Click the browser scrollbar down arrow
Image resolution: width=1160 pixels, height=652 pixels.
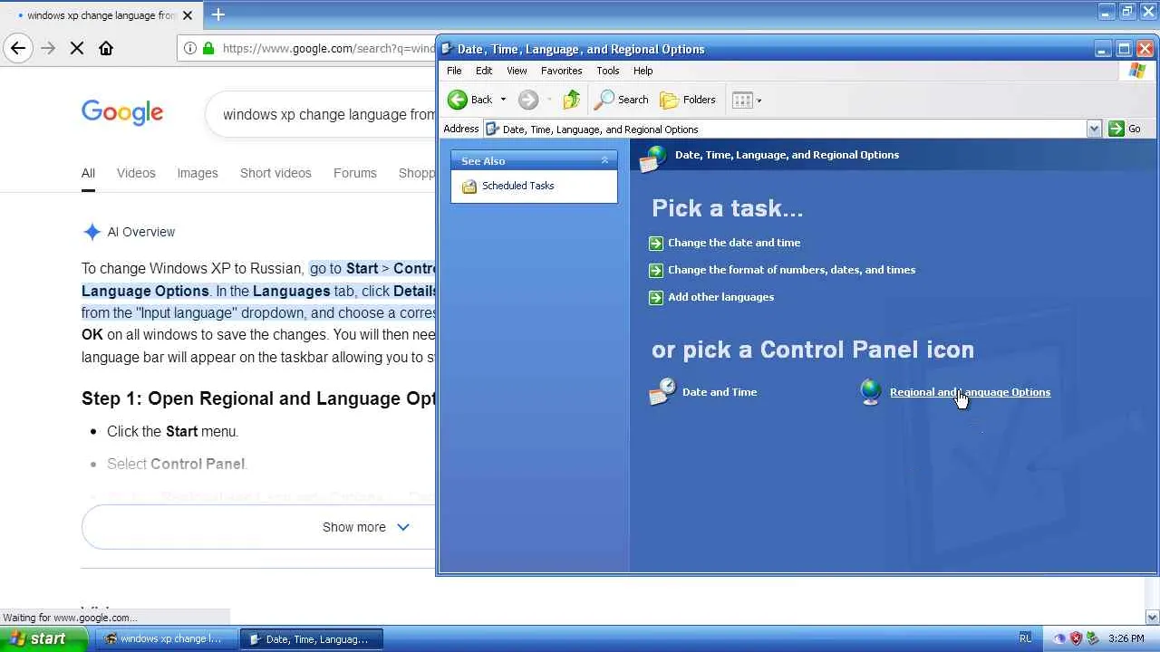tap(1152, 618)
